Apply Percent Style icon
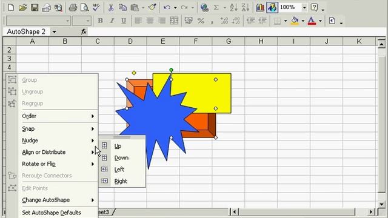The height and width of the screenshot is (218, 388). (x=201, y=21)
